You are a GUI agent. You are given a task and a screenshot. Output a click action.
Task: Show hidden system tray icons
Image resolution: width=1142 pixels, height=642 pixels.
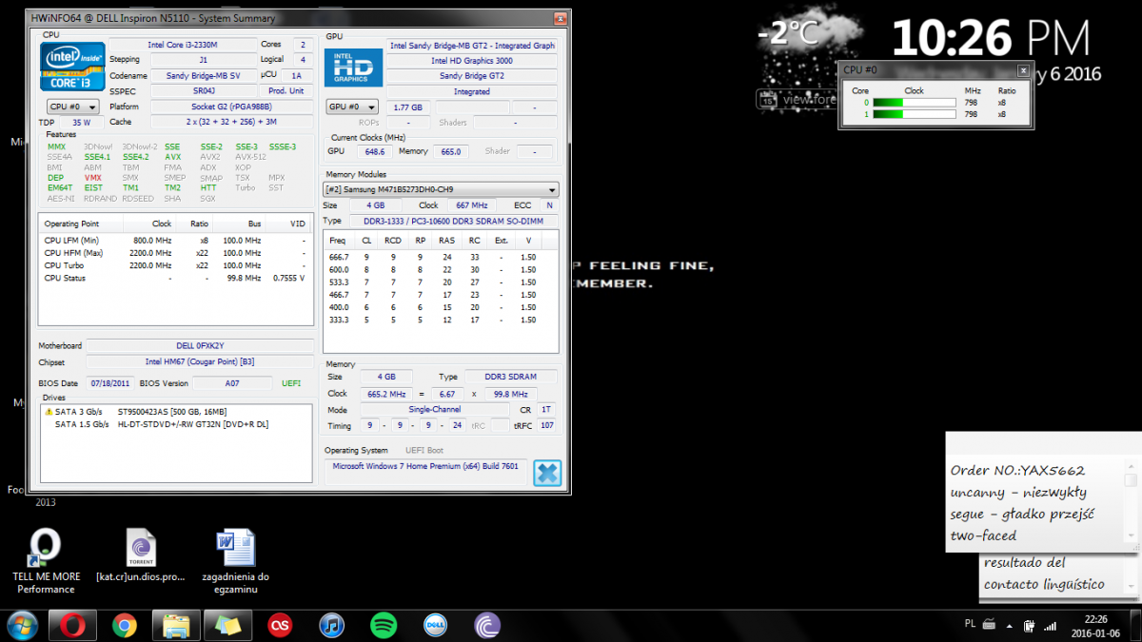point(1009,625)
